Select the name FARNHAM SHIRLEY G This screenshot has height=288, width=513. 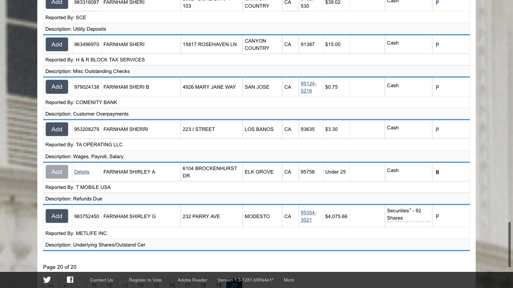(x=130, y=217)
